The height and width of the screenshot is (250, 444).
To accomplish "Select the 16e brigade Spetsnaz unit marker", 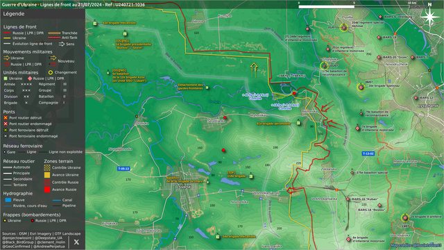I will coord(361,87).
